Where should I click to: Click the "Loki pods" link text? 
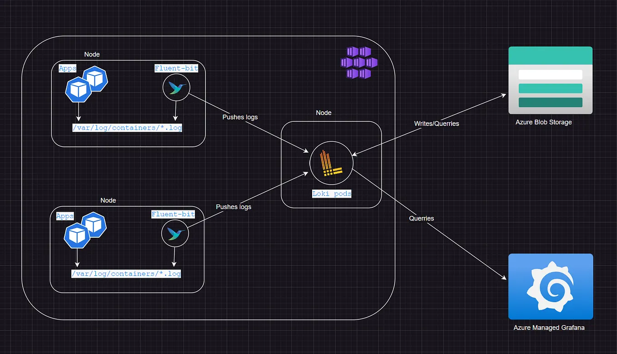(x=332, y=194)
